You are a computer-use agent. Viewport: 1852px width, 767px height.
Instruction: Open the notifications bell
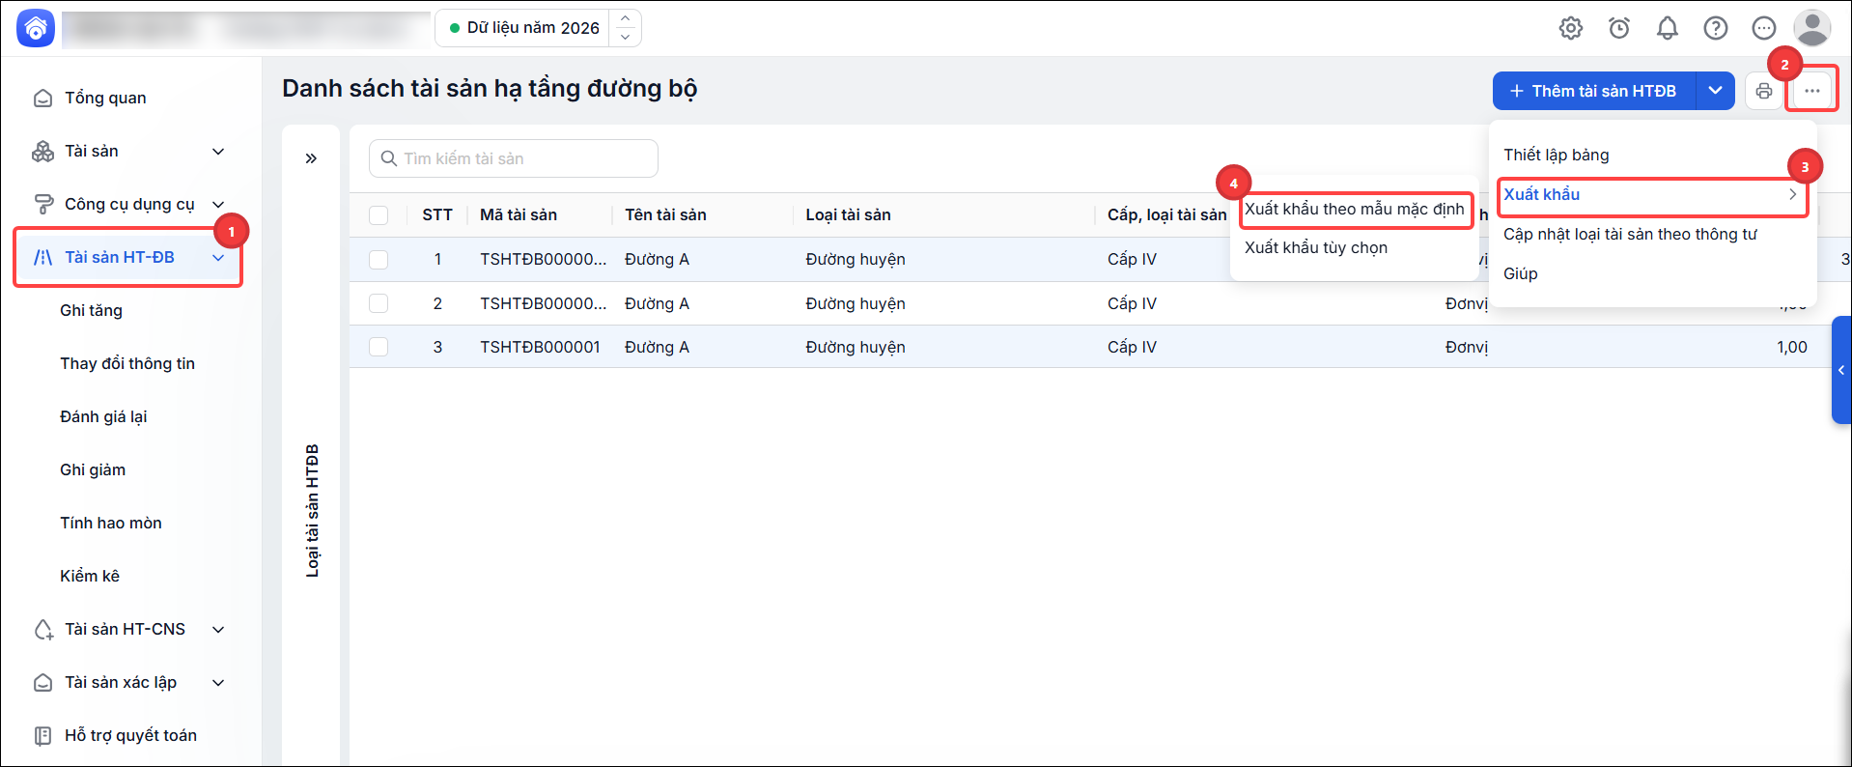pyautogui.click(x=1668, y=28)
